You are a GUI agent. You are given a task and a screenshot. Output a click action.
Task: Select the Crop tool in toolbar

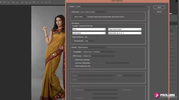tap(13, 2)
